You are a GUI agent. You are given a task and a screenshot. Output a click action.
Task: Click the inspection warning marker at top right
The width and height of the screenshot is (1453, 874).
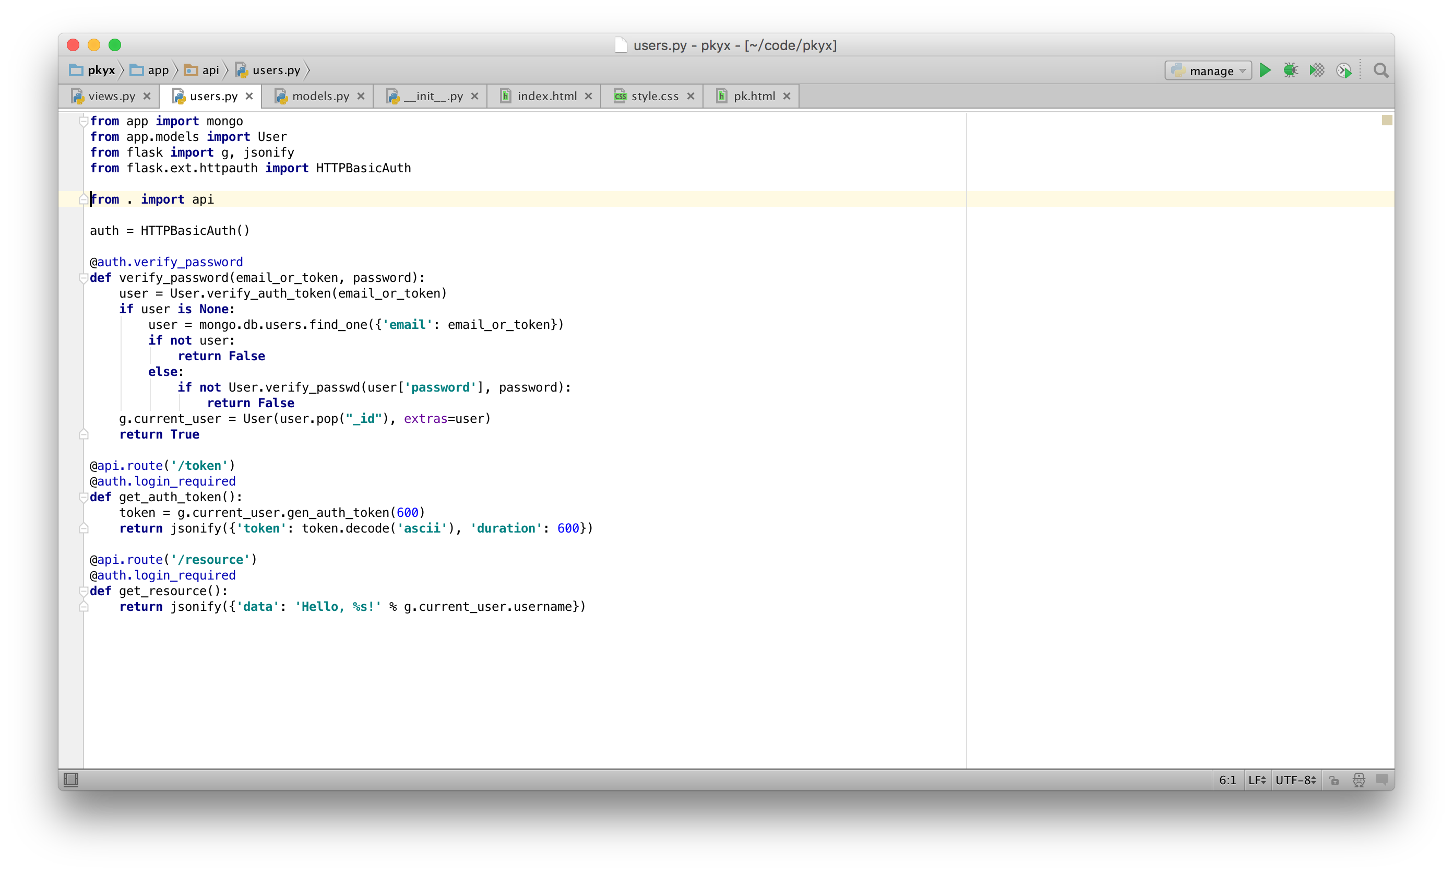coord(1387,120)
